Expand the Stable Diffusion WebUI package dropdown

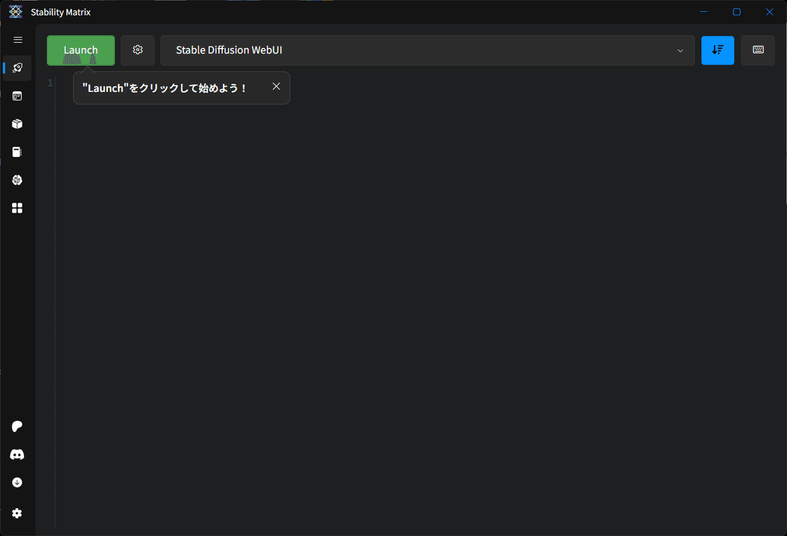pyautogui.click(x=426, y=50)
